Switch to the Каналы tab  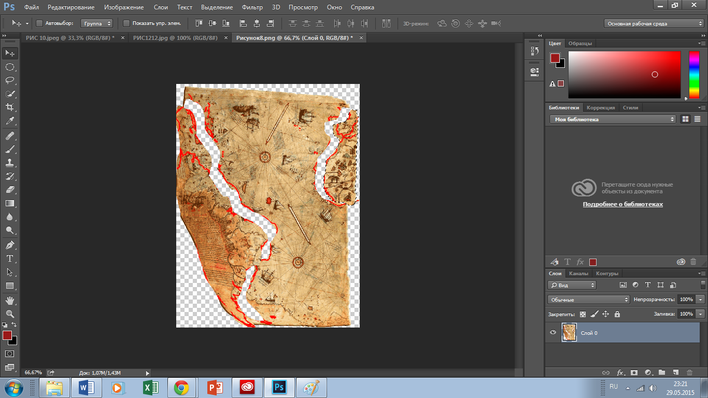click(x=578, y=274)
